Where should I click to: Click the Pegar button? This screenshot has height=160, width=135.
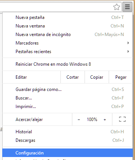point(121,77)
